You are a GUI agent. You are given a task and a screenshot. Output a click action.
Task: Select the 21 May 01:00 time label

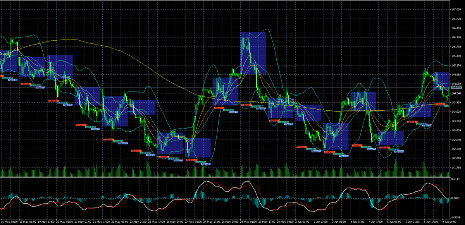[83, 223]
